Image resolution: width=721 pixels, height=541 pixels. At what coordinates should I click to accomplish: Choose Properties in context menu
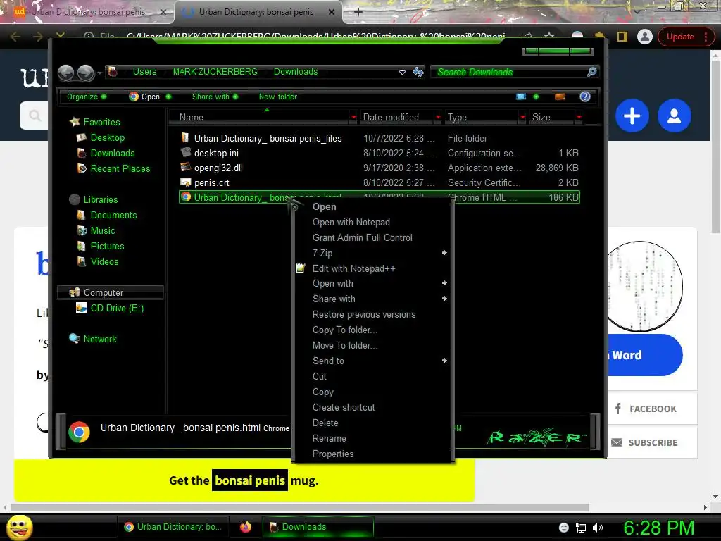coord(373,454)
